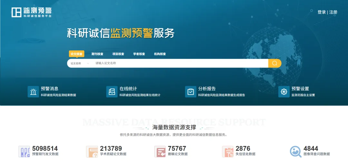The height and width of the screenshot is (168, 348).
Task: Click the 图像筛查问题数据 icon
Action: (295, 152)
